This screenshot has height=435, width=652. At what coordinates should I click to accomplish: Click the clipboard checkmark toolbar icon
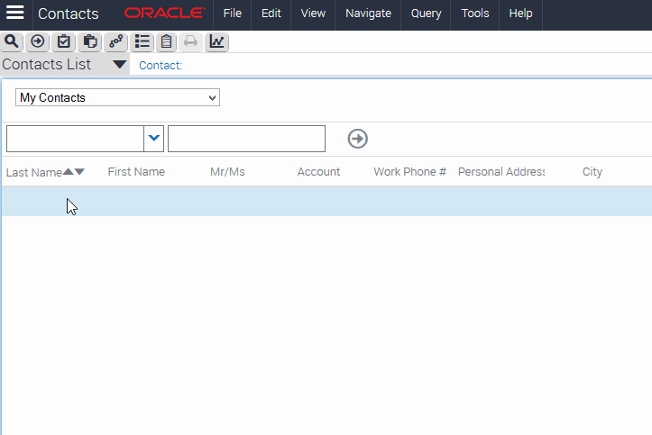pos(64,41)
